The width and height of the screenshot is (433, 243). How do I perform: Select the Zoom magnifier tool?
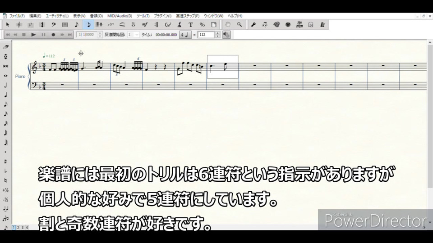[x=240, y=25]
